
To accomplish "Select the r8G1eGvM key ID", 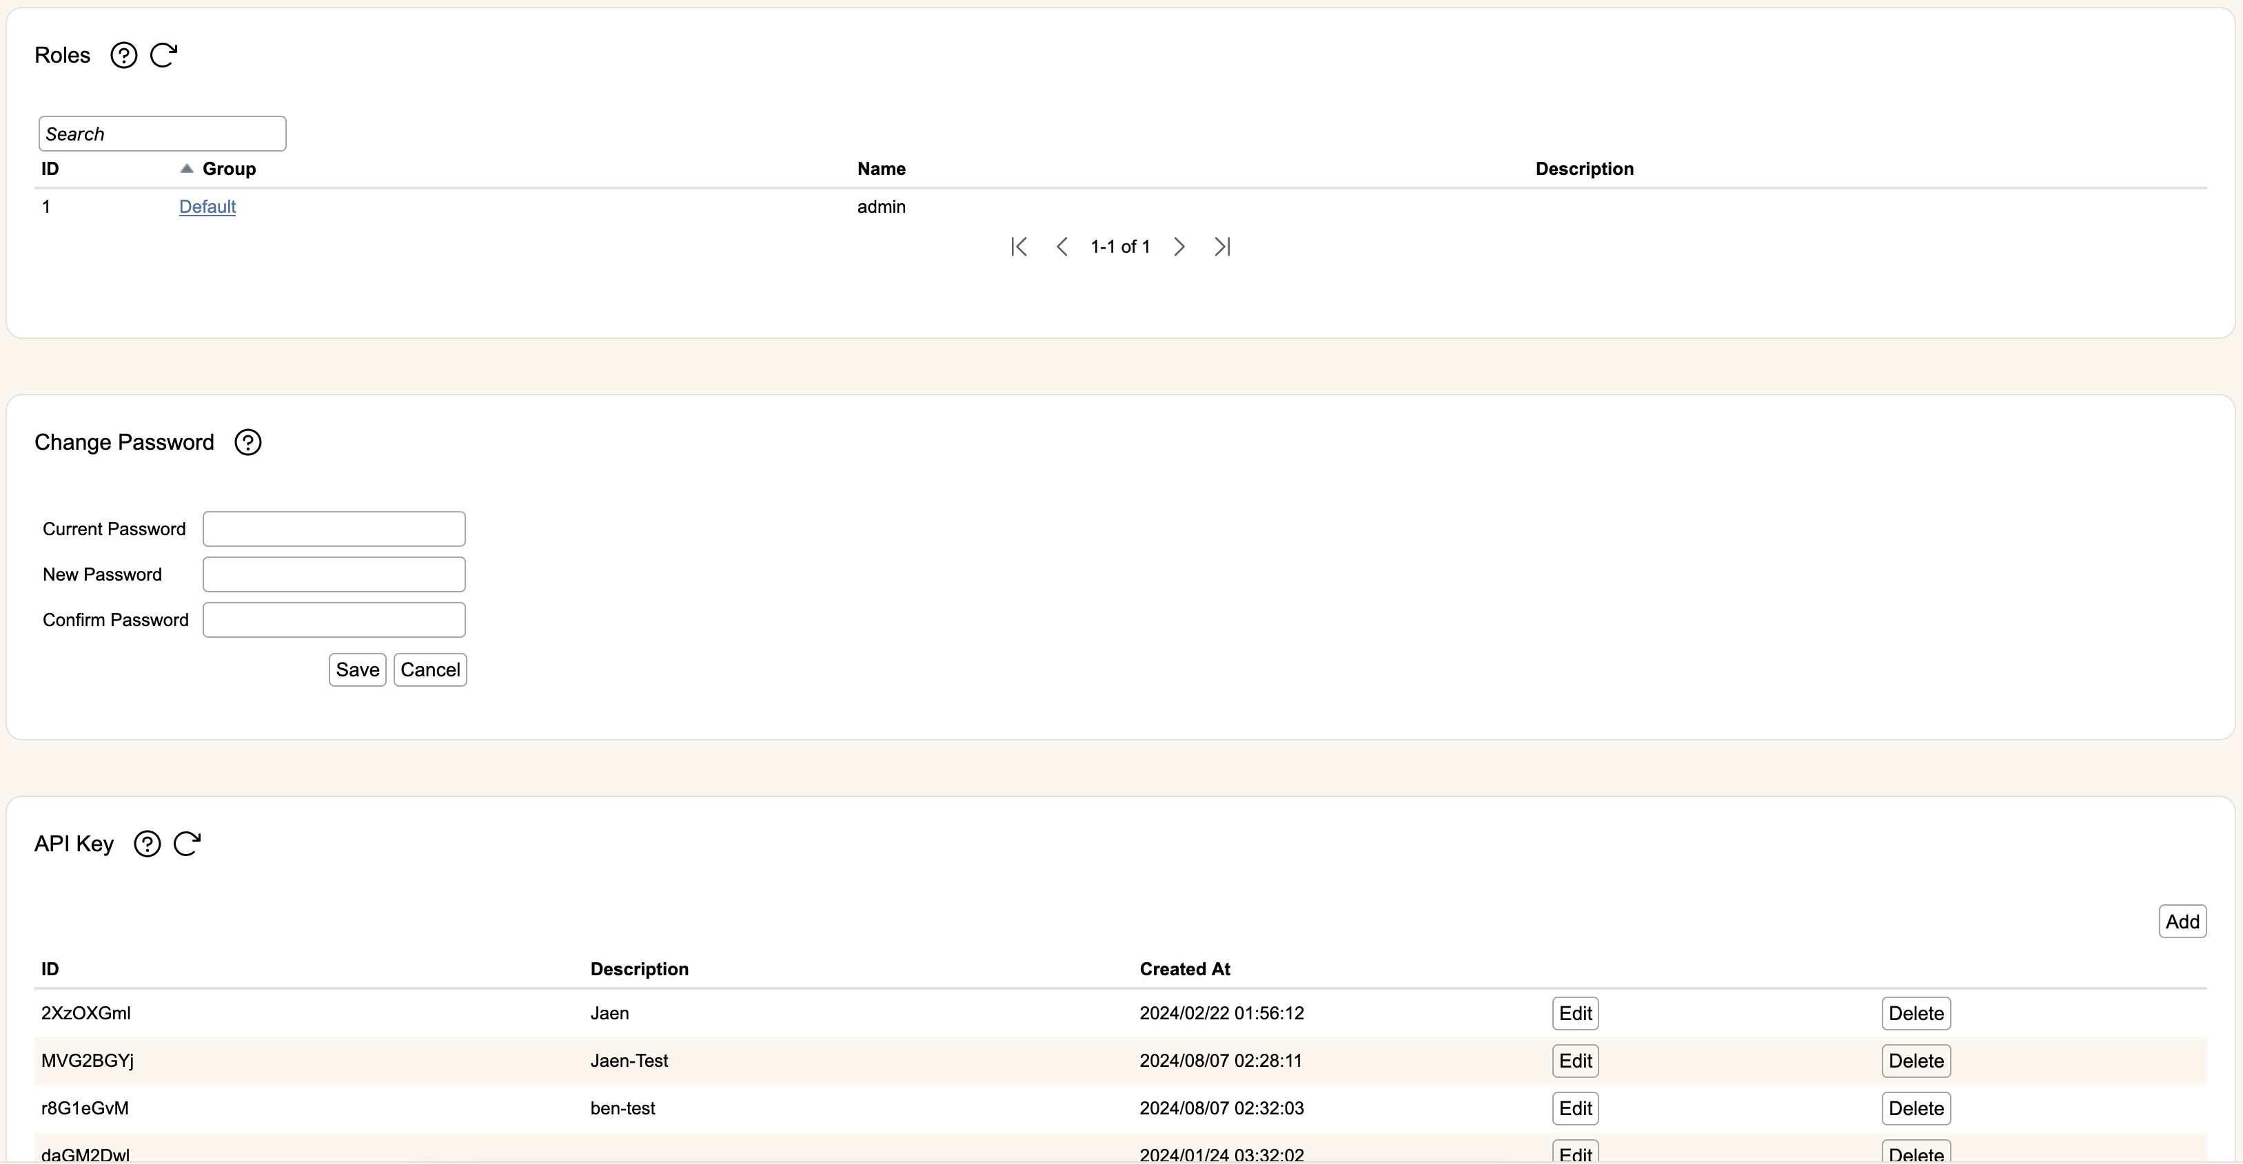I will pos(85,1108).
